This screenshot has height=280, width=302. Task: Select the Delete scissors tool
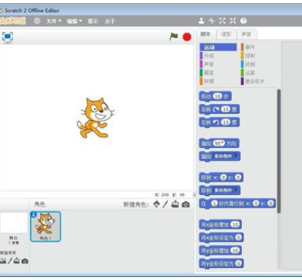point(211,20)
